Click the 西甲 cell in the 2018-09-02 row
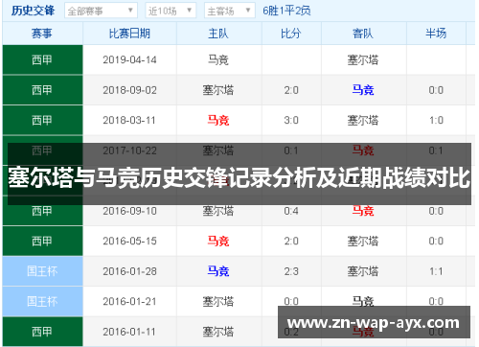The width and height of the screenshot is (479, 347). (x=42, y=90)
